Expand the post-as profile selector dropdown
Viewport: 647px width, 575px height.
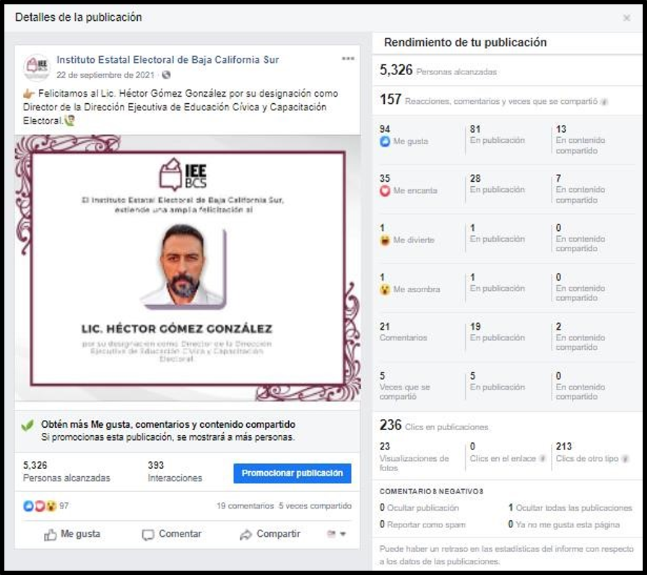pyautogui.click(x=336, y=535)
